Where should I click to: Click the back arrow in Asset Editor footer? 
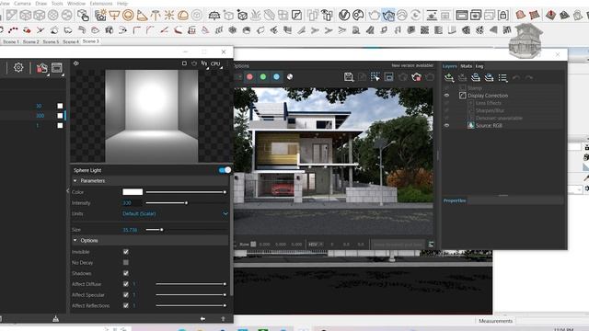click(x=202, y=319)
